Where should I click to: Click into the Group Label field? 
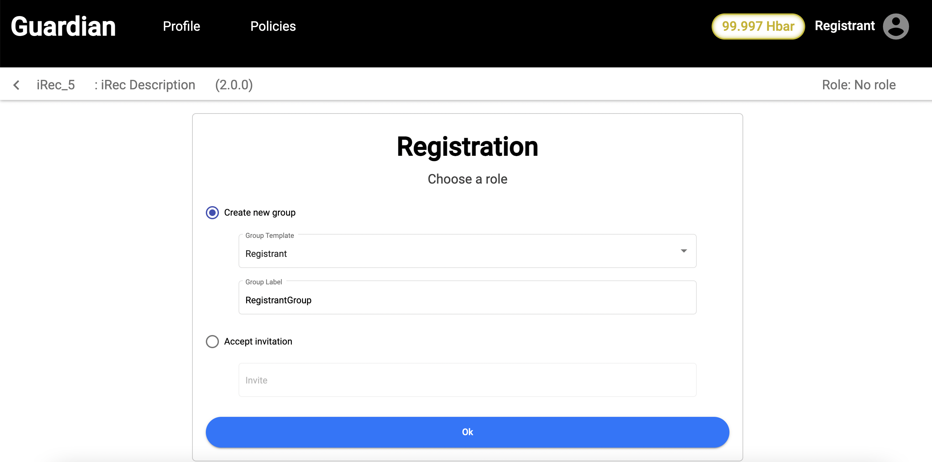click(x=467, y=300)
